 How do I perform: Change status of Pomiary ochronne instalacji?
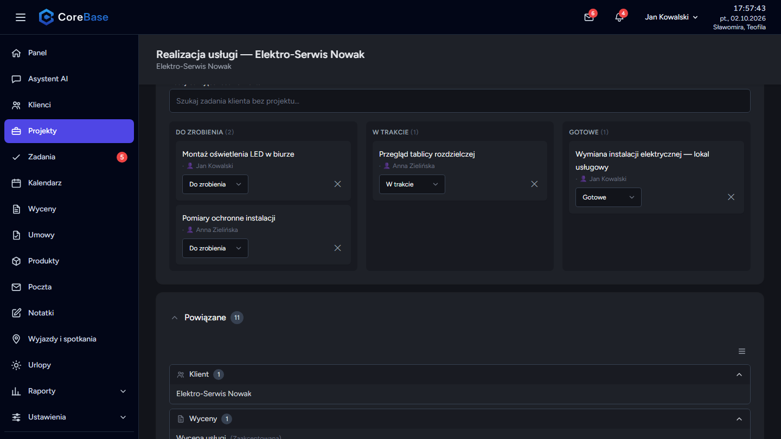pos(215,248)
